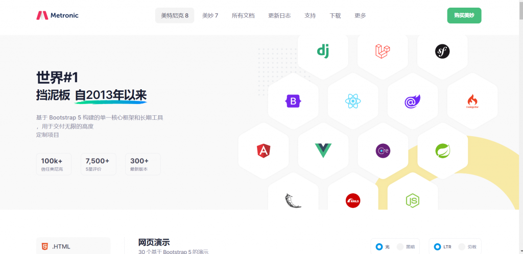The height and width of the screenshot is (254, 523).
Task: Click the purple Bootstrap logo
Action: pyautogui.click(x=293, y=101)
